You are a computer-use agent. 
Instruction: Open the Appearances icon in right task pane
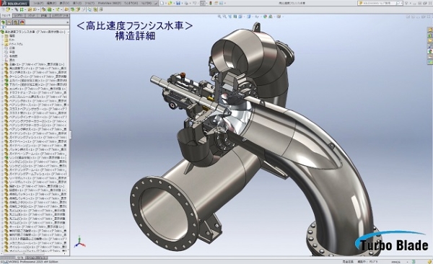(430, 51)
